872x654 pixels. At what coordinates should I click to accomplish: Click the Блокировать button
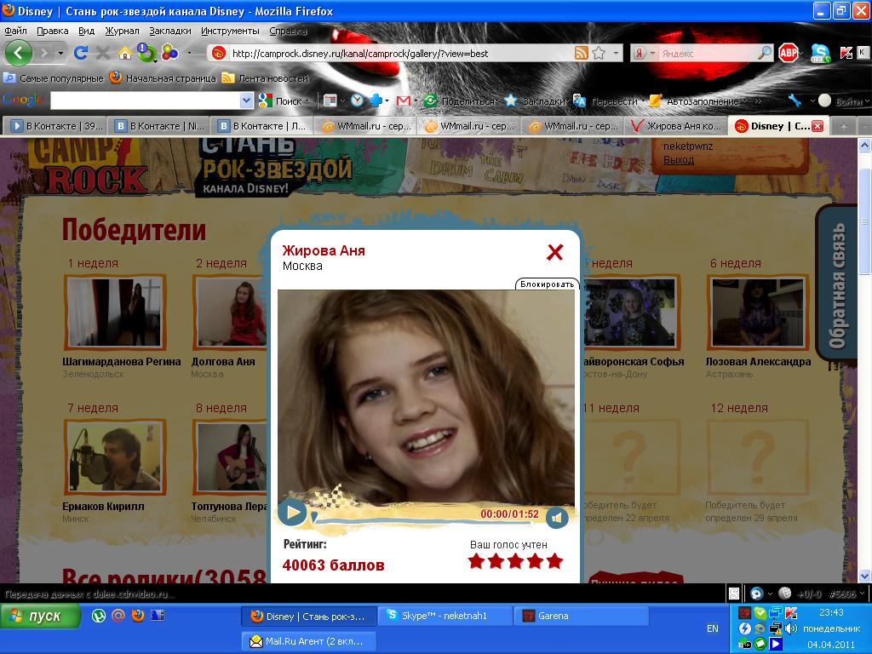coord(548,284)
